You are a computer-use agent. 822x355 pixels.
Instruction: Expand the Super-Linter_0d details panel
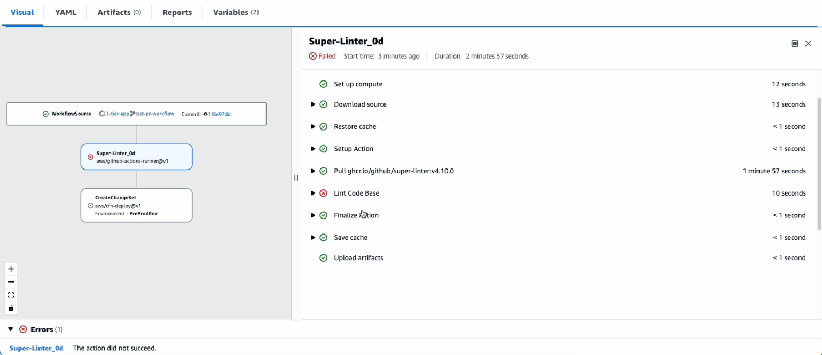[795, 44]
